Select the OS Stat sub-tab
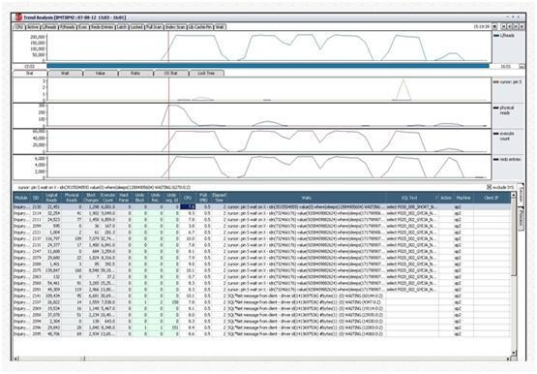Viewport: 537px width, 374px height. pyautogui.click(x=171, y=73)
